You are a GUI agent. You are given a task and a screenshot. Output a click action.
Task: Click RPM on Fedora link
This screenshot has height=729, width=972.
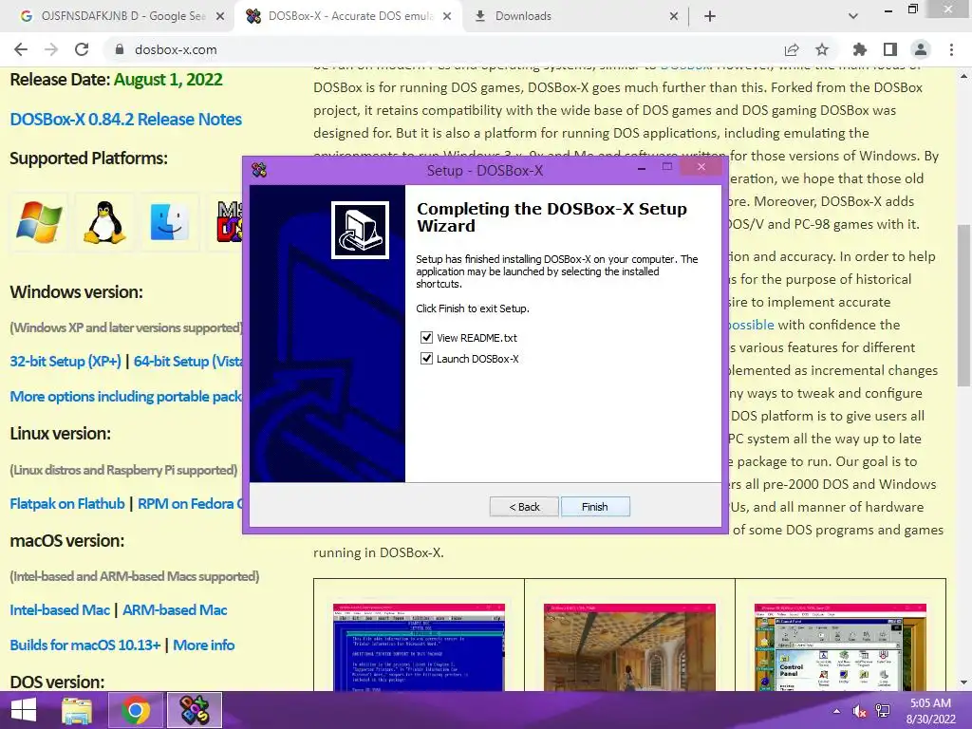tap(189, 504)
